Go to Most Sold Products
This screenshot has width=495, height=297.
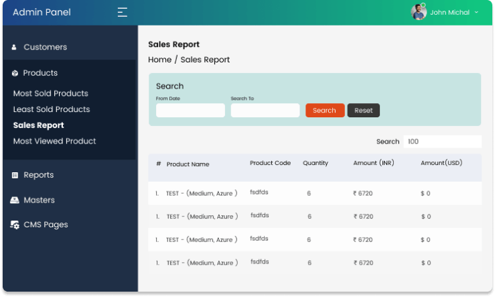(50, 93)
